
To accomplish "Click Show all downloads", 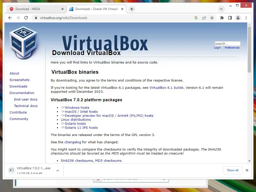I will [233, 170].
